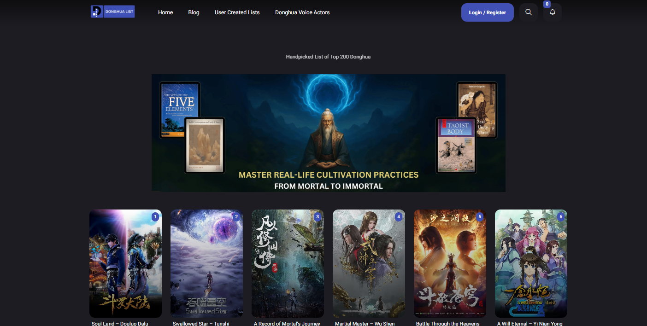This screenshot has height=326, width=647.
Task: Click A Will Eternal – Yi Nian Yong title
Action: point(530,323)
